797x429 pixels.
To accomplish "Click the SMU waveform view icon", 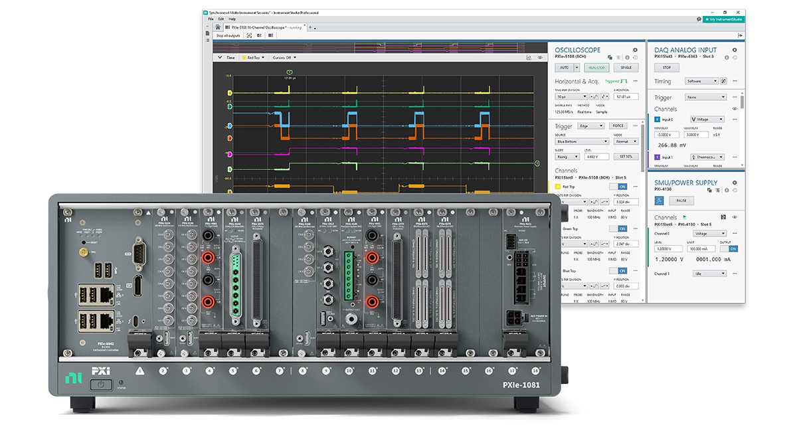I will point(659,201).
